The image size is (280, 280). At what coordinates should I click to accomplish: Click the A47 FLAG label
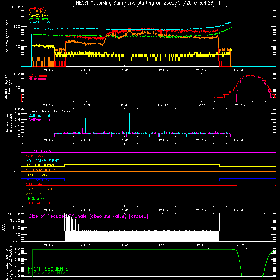pyautogui.click(x=34, y=194)
